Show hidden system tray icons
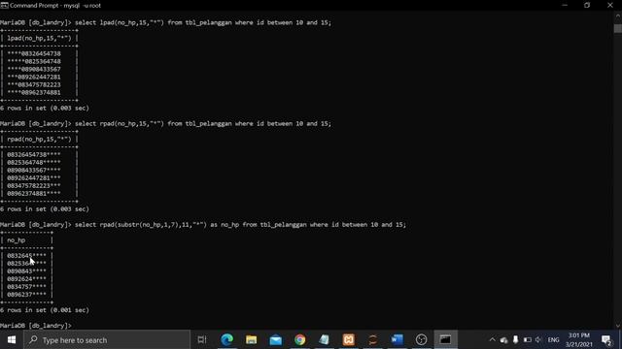Screen dimensions: 622x349 click(493, 340)
